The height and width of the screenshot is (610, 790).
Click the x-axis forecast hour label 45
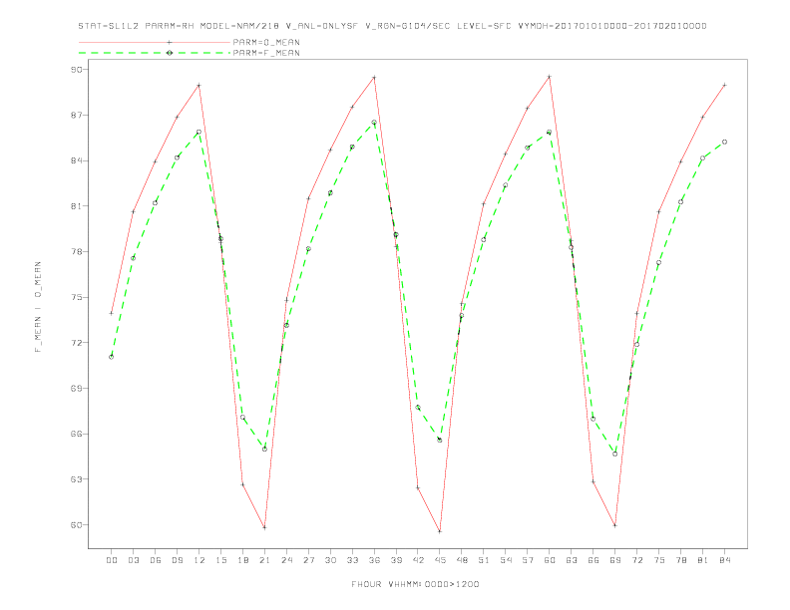coord(440,560)
